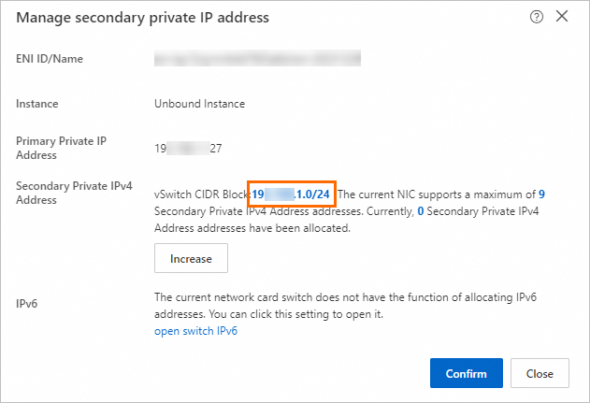Open the help question mark icon
The width and height of the screenshot is (590, 403).
536,17
